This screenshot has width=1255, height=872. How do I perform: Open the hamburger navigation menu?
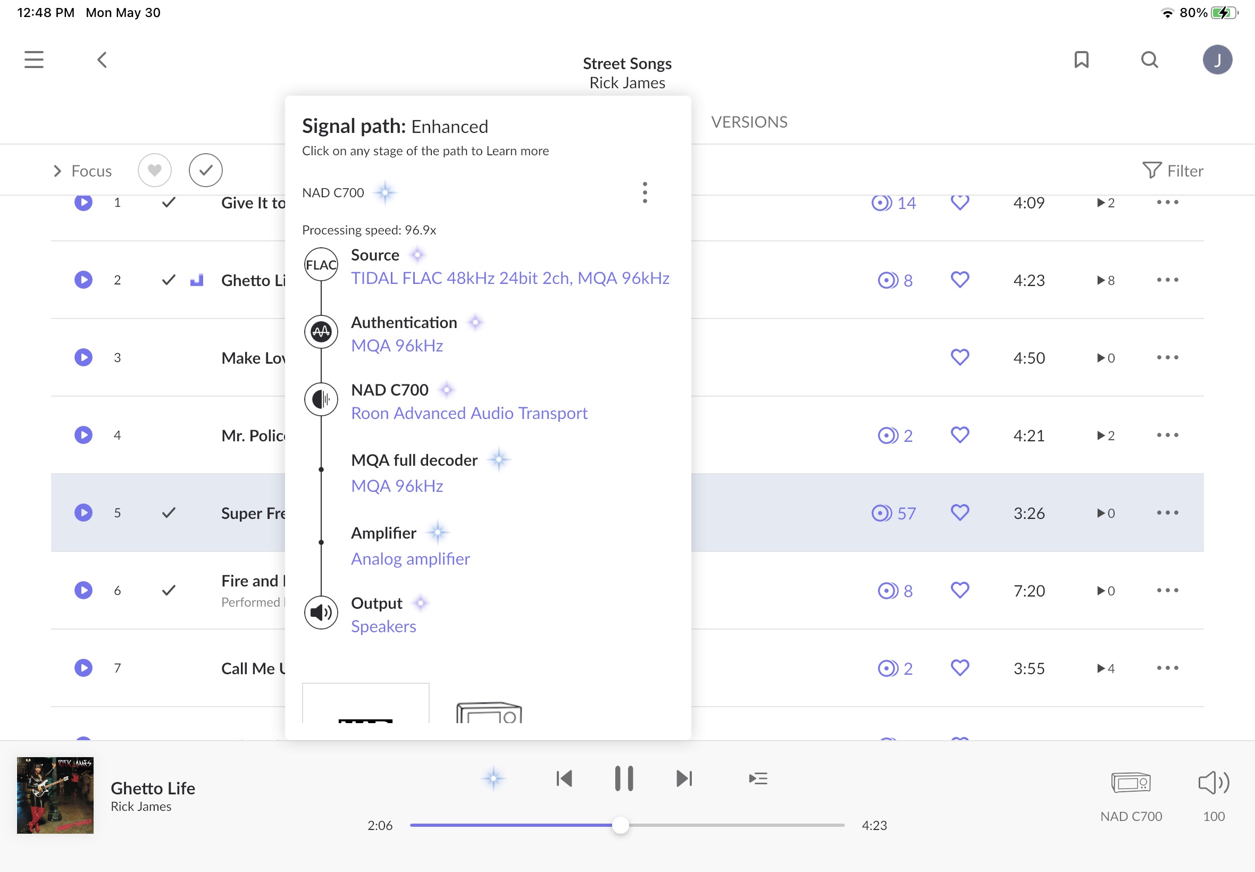pyautogui.click(x=34, y=60)
